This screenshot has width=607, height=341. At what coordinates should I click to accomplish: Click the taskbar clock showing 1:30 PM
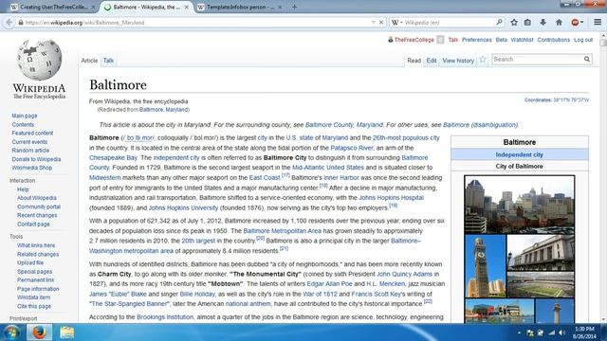pyautogui.click(x=584, y=332)
